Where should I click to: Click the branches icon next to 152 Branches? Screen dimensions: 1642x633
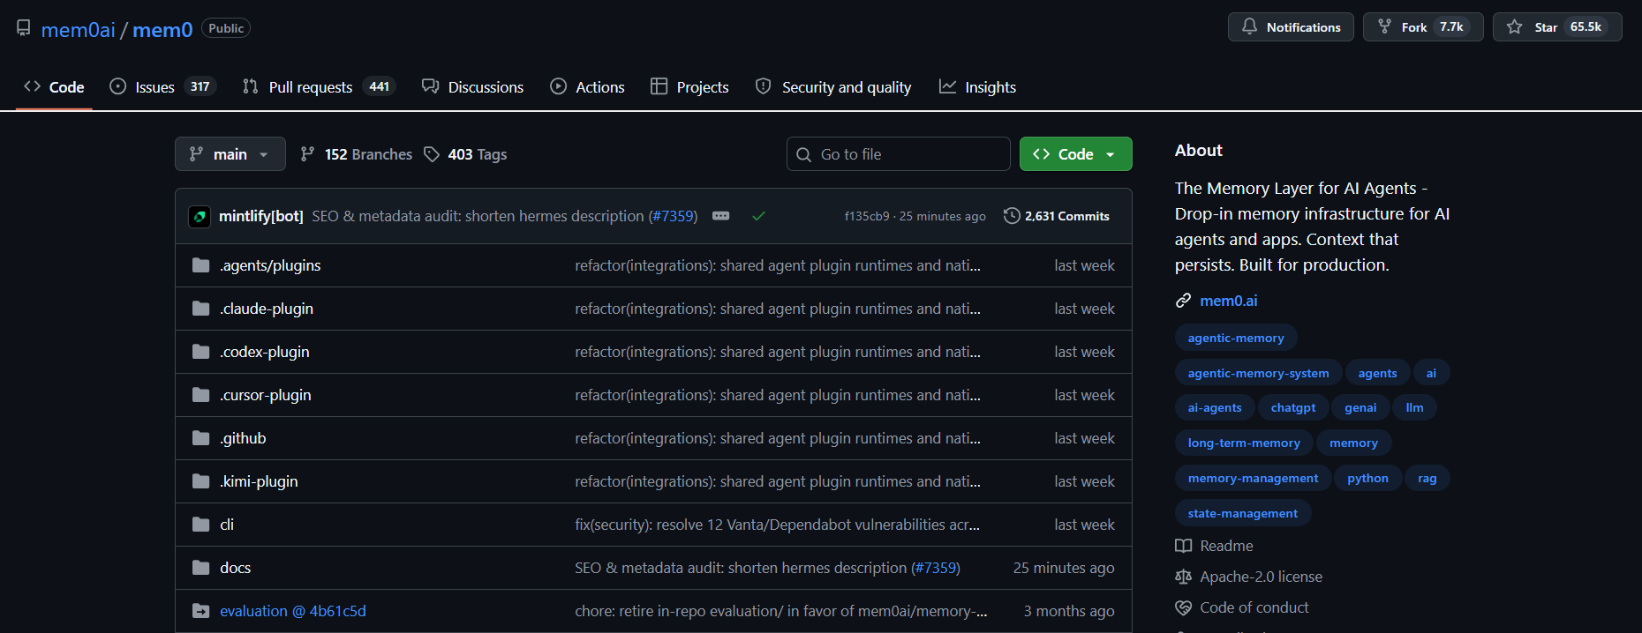click(307, 154)
